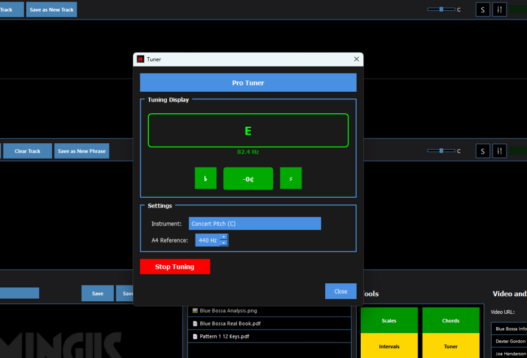This screenshot has width=527, height=358.
Task: Increase A4 Reference with up arrow
Action: pyautogui.click(x=223, y=237)
